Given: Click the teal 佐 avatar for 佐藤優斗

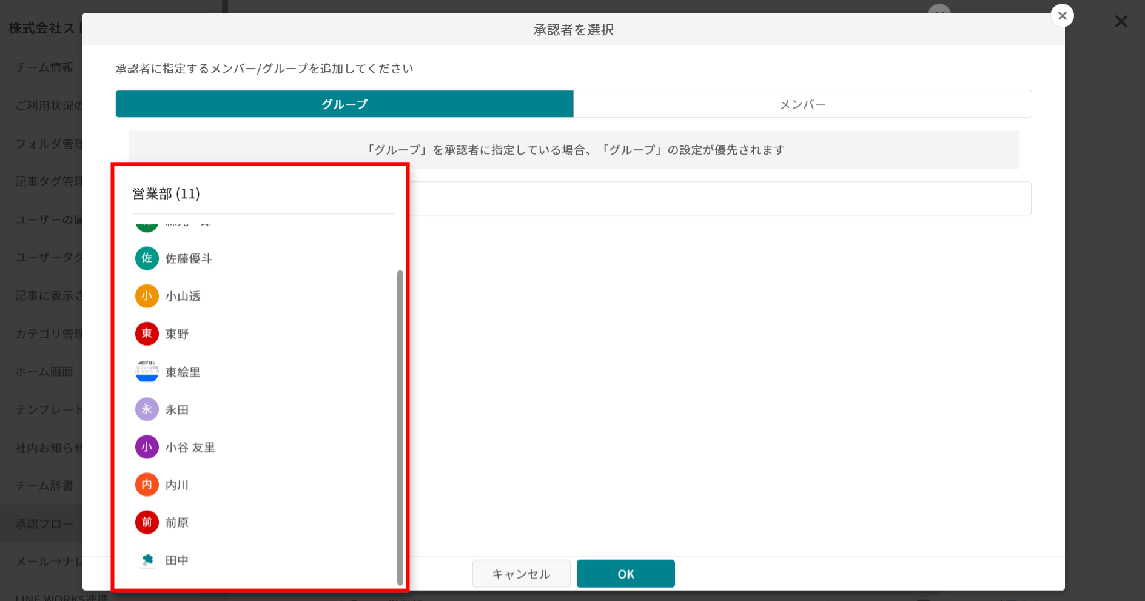Looking at the screenshot, I should [147, 258].
